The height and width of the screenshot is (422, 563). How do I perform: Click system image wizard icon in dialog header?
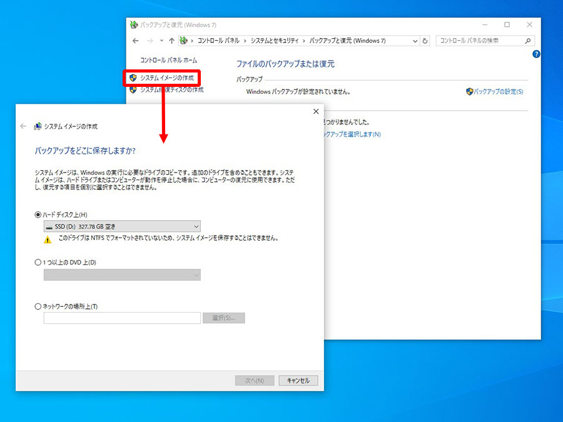[x=38, y=126]
